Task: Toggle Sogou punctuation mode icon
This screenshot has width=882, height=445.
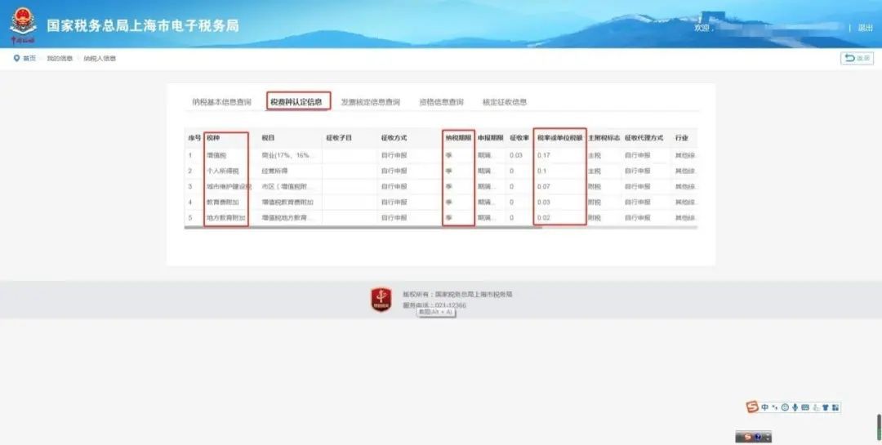Action: tap(774, 407)
